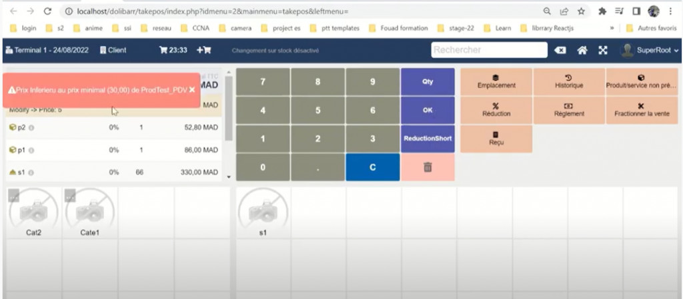Image resolution: width=683 pixels, height=299 pixels.
Task: Dismiss the red price error notification
Action: [192, 90]
